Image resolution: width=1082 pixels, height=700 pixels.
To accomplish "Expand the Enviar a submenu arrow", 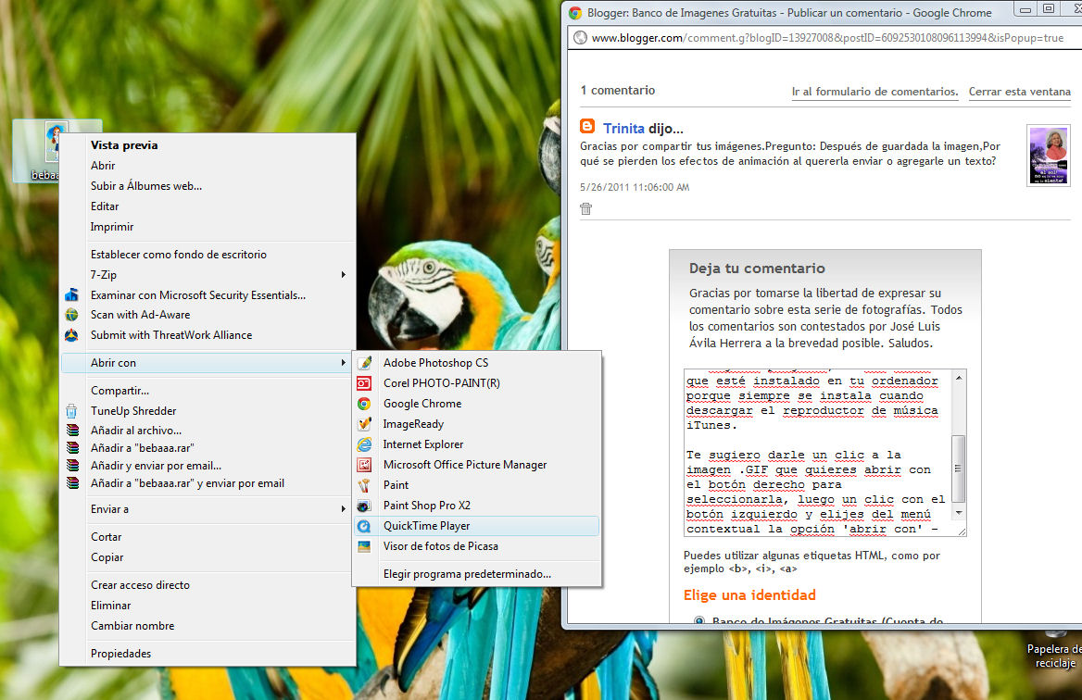I will [x=343, y=509].
